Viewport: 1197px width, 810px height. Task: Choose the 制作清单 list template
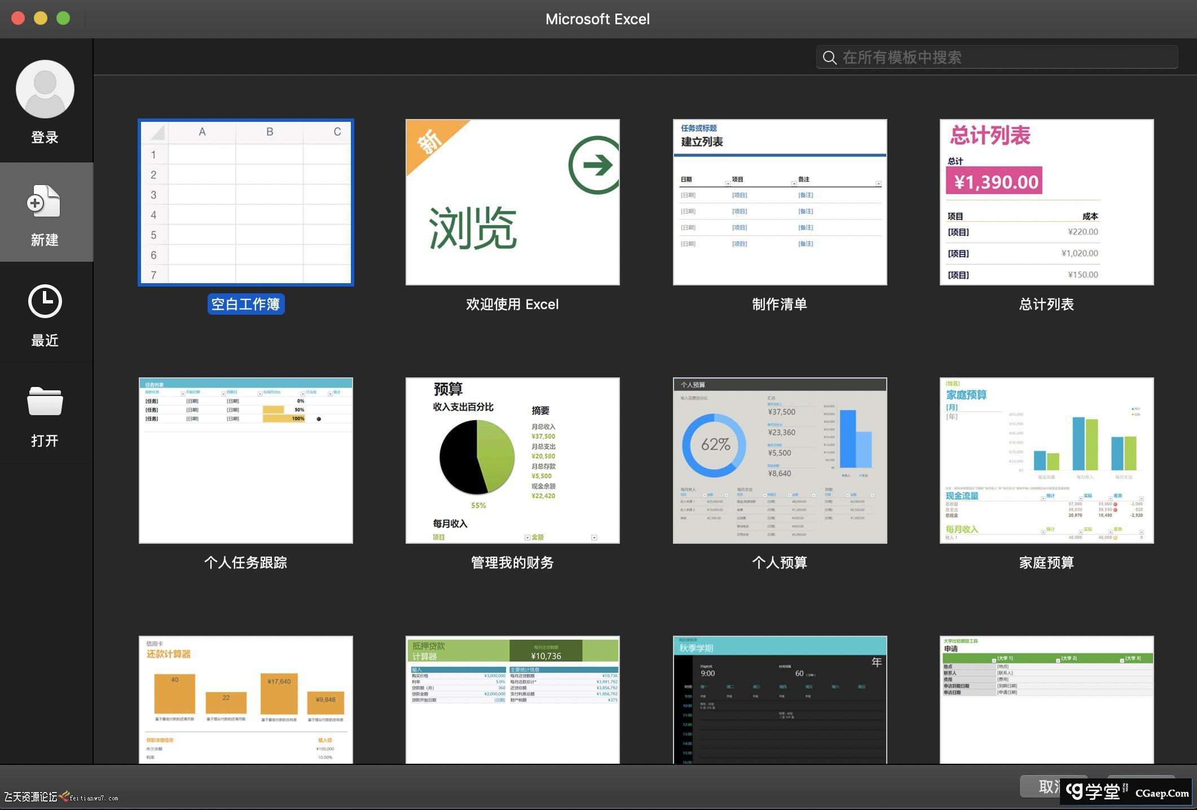[x=780, y=202]
